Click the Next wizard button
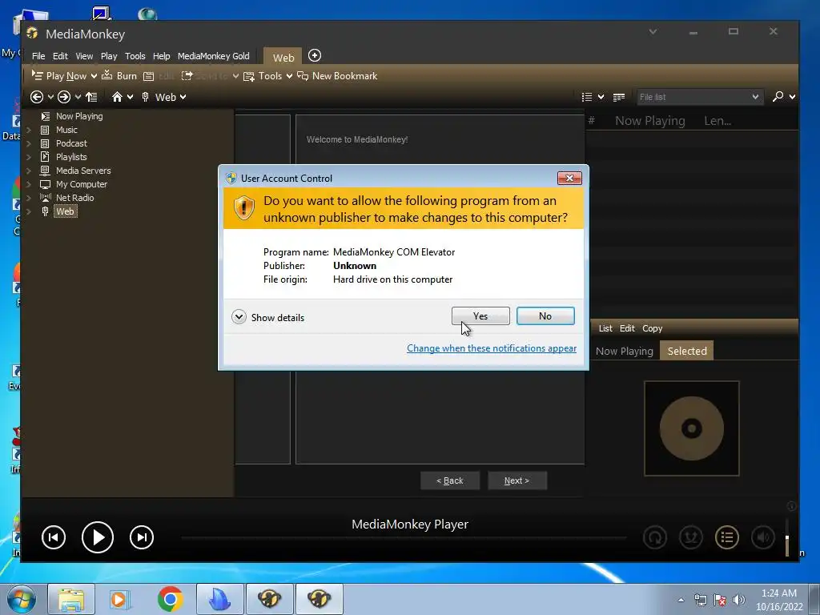The image size is (820, 615). click(517, 480)
